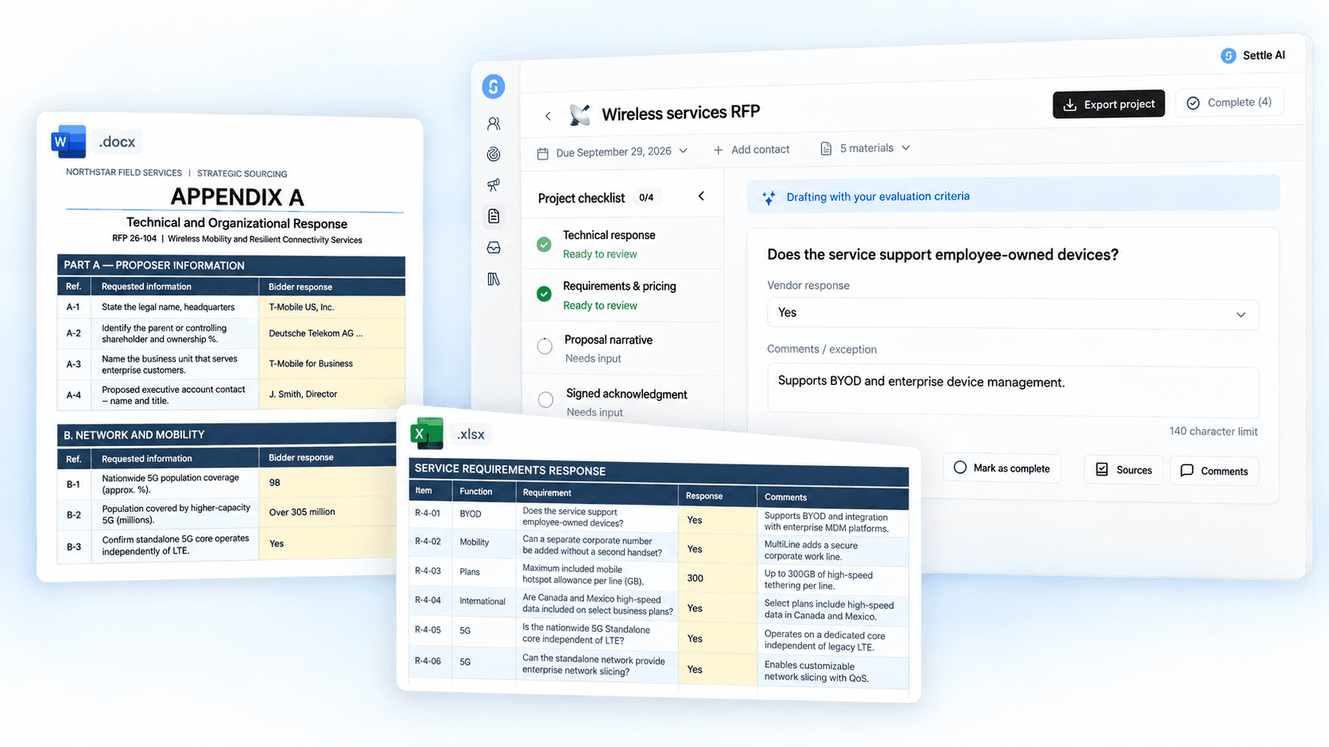Click the T-Mobile US, Inc. bidder response cell
This screenshot has height=747, width=1329.
coord(332,307)
